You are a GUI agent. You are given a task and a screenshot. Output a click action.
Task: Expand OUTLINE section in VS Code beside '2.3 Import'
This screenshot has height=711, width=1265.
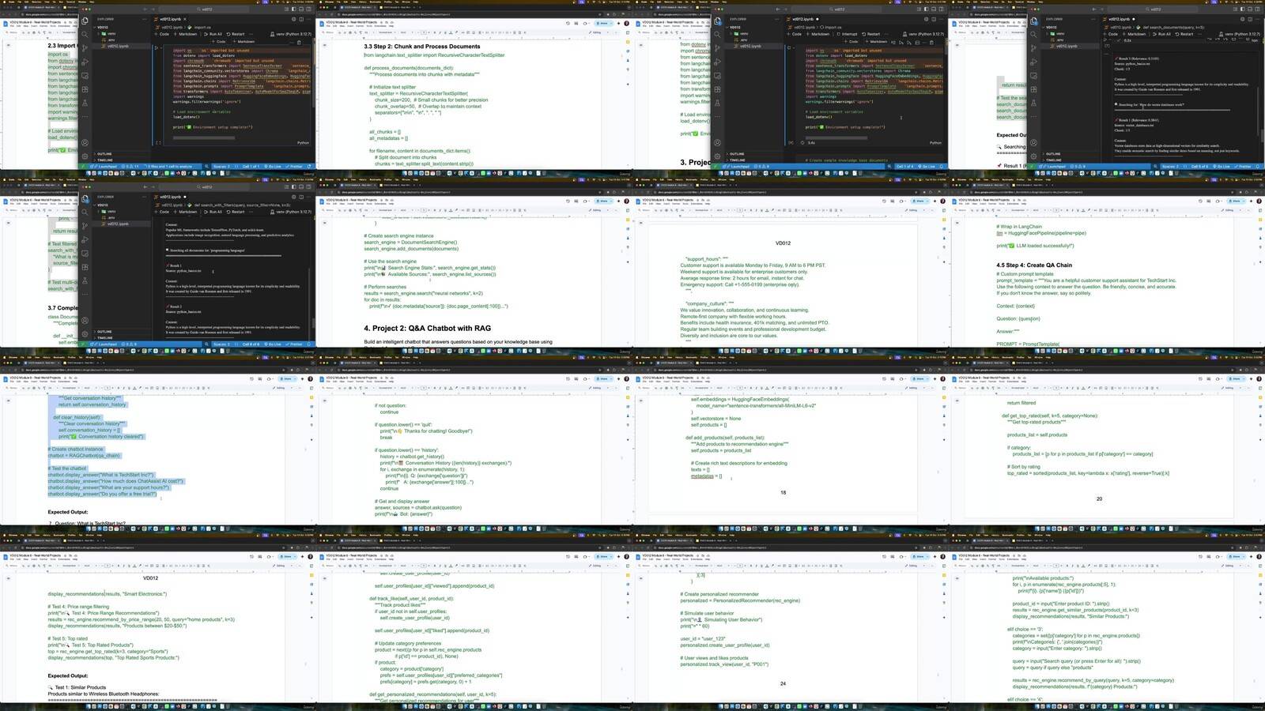tap(104, 154)
